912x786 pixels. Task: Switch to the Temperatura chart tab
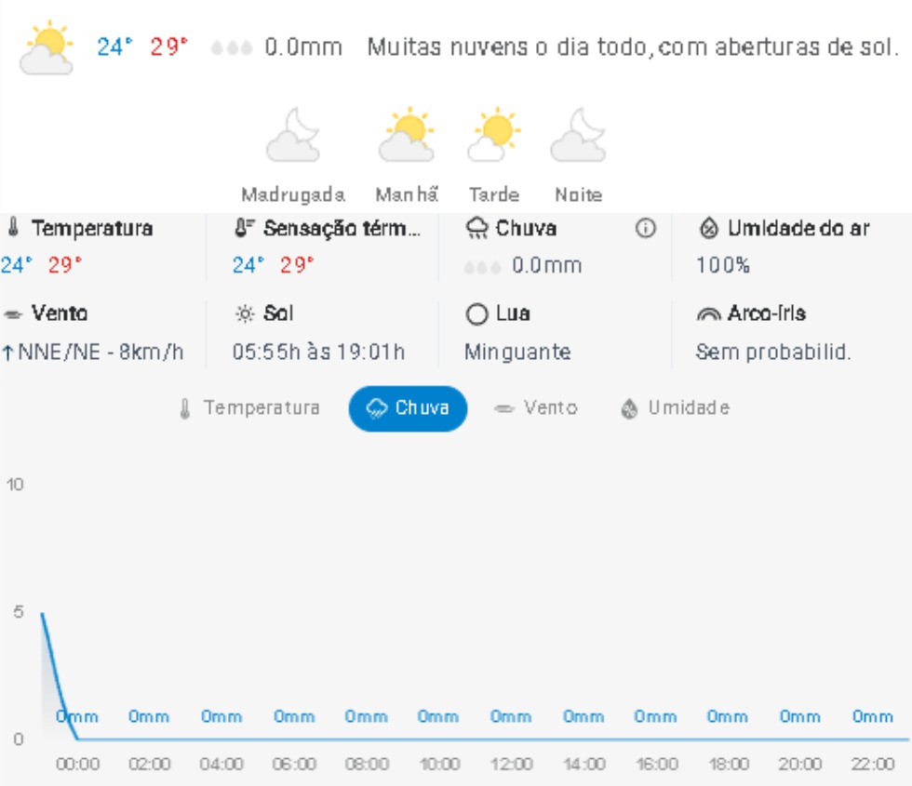(248, 408)
